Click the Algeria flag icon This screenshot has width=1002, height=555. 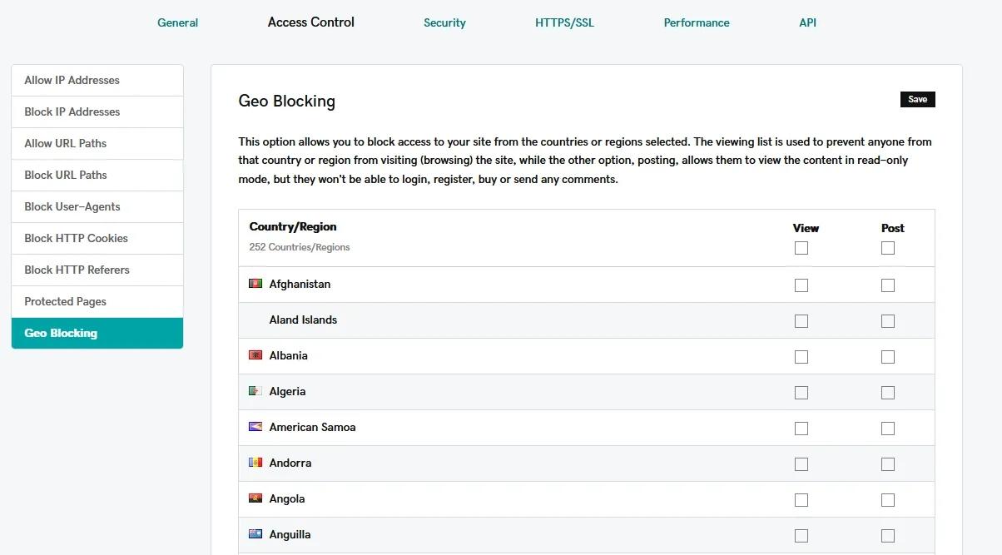(x=255, y=391)
